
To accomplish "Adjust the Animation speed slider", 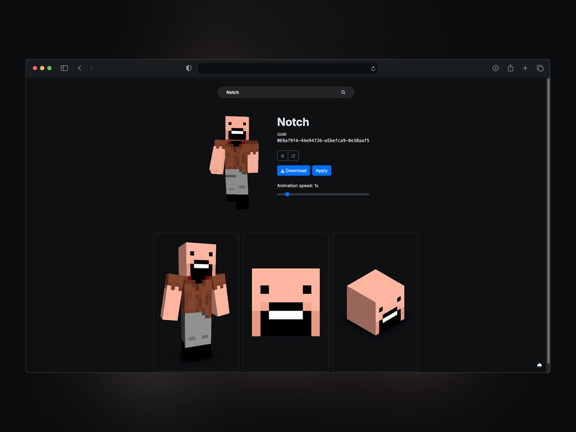I will click(x=287, y=194).
